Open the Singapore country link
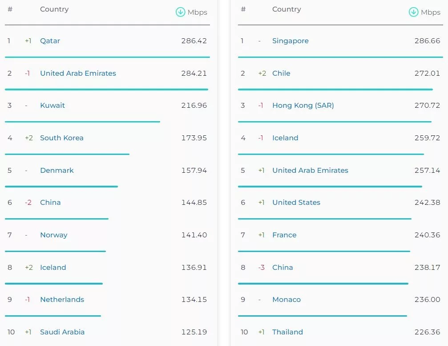 pyautogui.click(x=290, y=41)
